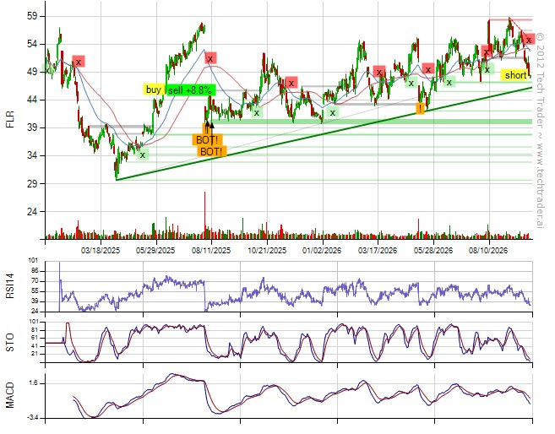Click the 08/11/2025 date label

pos(211,250)
